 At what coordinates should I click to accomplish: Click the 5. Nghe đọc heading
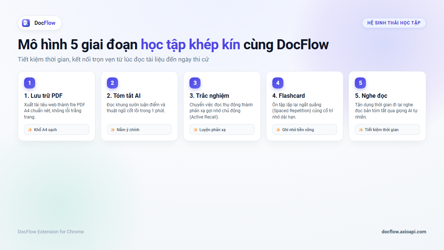[371, 96]
